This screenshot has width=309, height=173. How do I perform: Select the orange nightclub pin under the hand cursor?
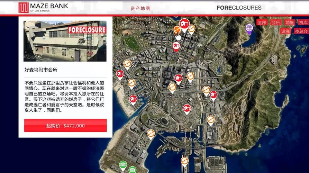coord(177,30)
